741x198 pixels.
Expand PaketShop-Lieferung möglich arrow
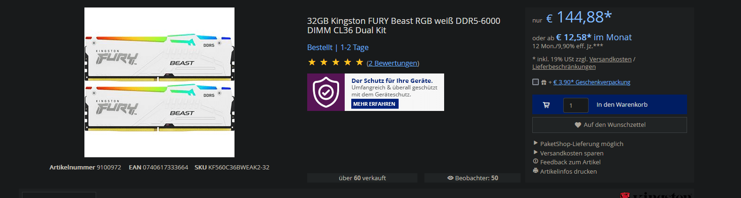click(x=536, y=143)
